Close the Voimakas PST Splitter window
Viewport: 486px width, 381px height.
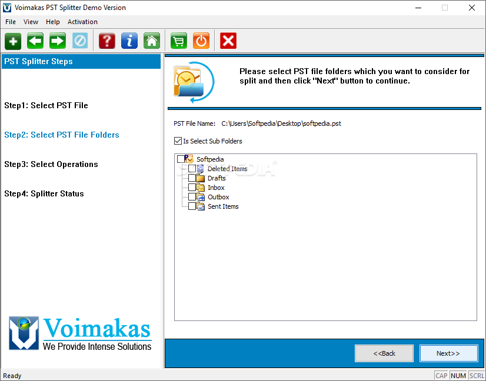click(x=472, y=8)
